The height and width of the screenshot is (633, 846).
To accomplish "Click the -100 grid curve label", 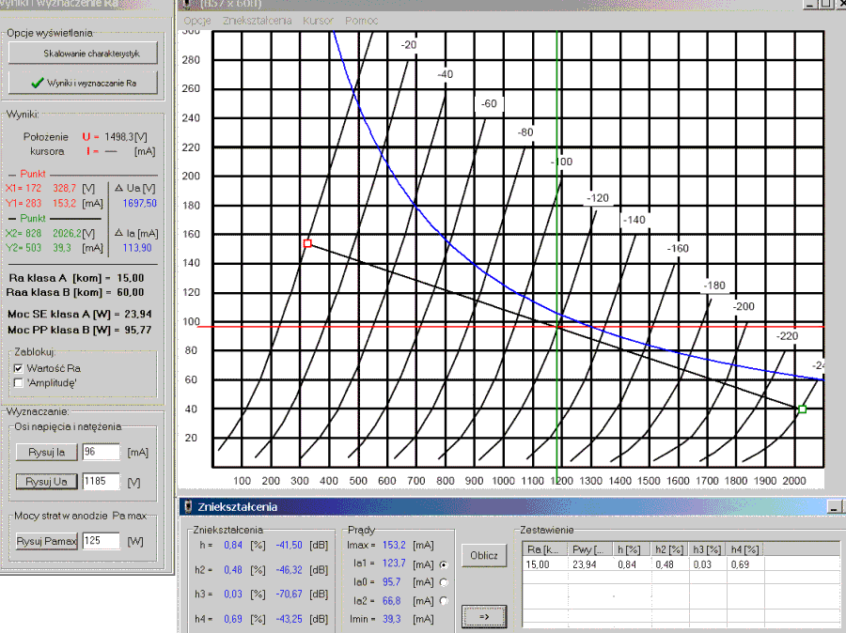I will point(562,162).
